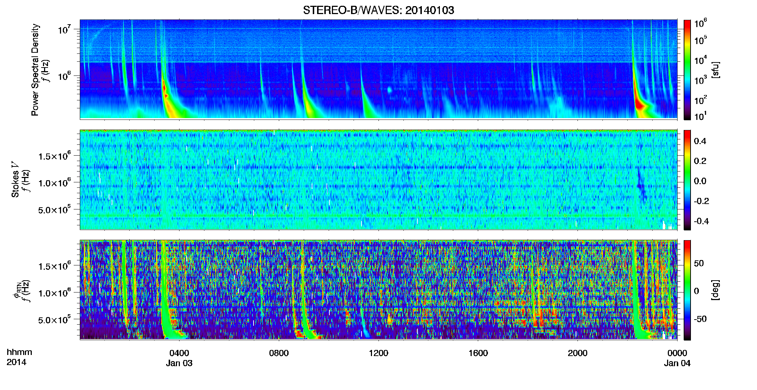Click the 0.4 Stokes colorbar value

(x=700, y=141)
